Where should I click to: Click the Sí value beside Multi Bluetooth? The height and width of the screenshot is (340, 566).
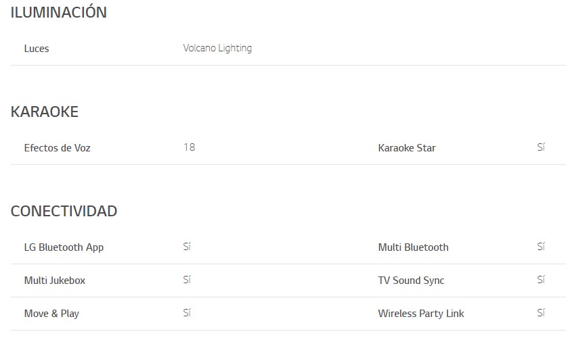541,247
